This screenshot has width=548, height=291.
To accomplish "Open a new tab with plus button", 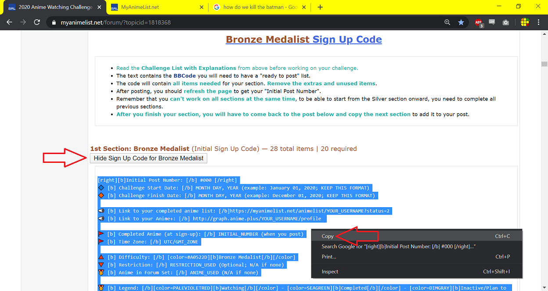I will coord(320,7).
